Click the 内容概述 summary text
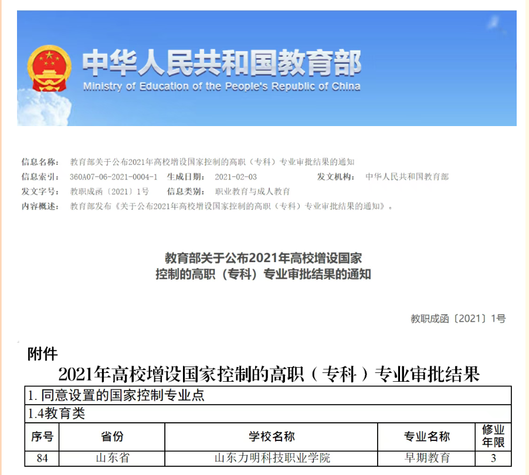This screenshot has width=529, height=475. point(231,206)
